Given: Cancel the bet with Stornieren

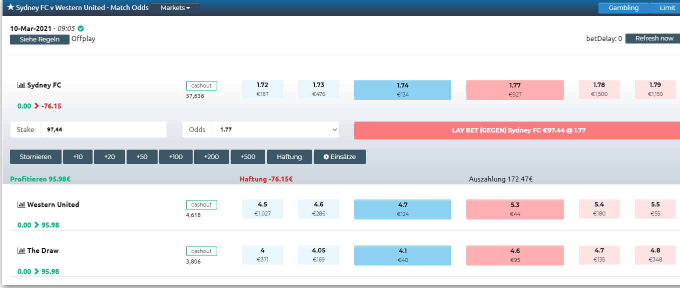Looking at the screenshot, I should (x=36, y=157).
